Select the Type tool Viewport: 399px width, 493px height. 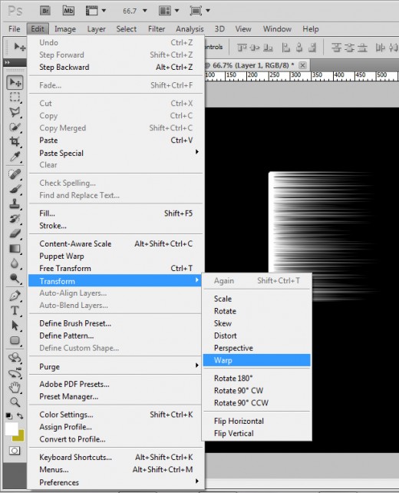(15, 310)
